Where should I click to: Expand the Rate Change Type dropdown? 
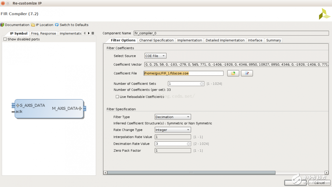coord(173,130)
